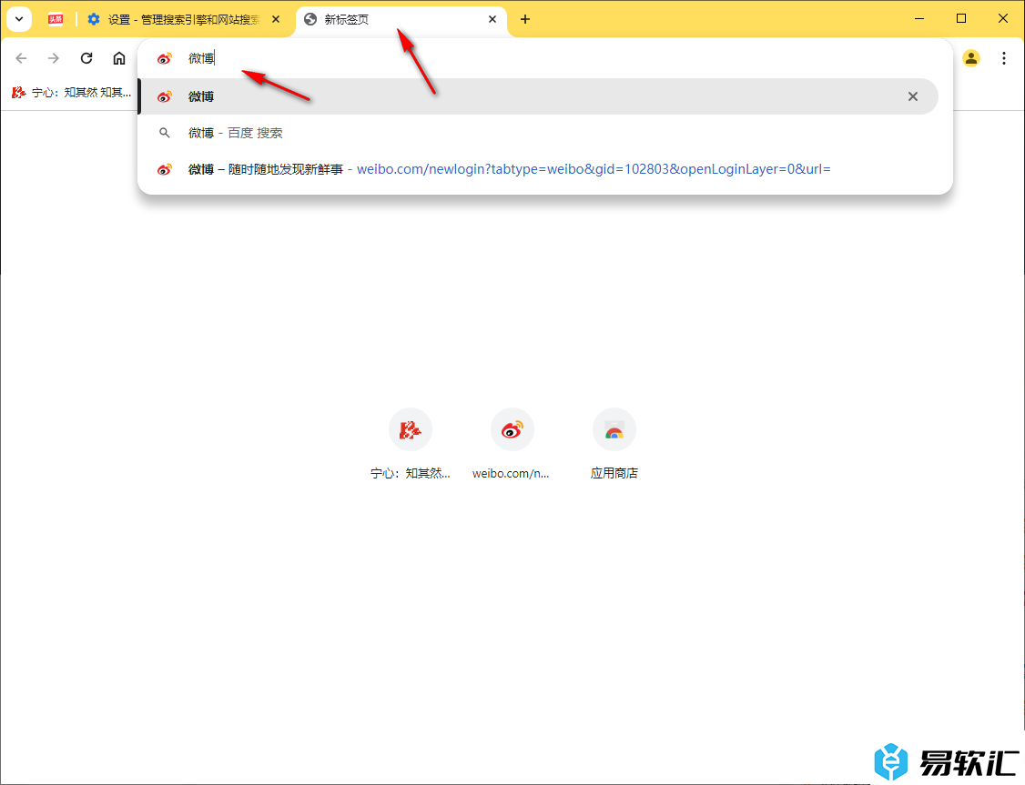Image resolution: width=1025 pixels, height=785 pixels.
Task: Click the address bar containing 微博
Action: 543,58
